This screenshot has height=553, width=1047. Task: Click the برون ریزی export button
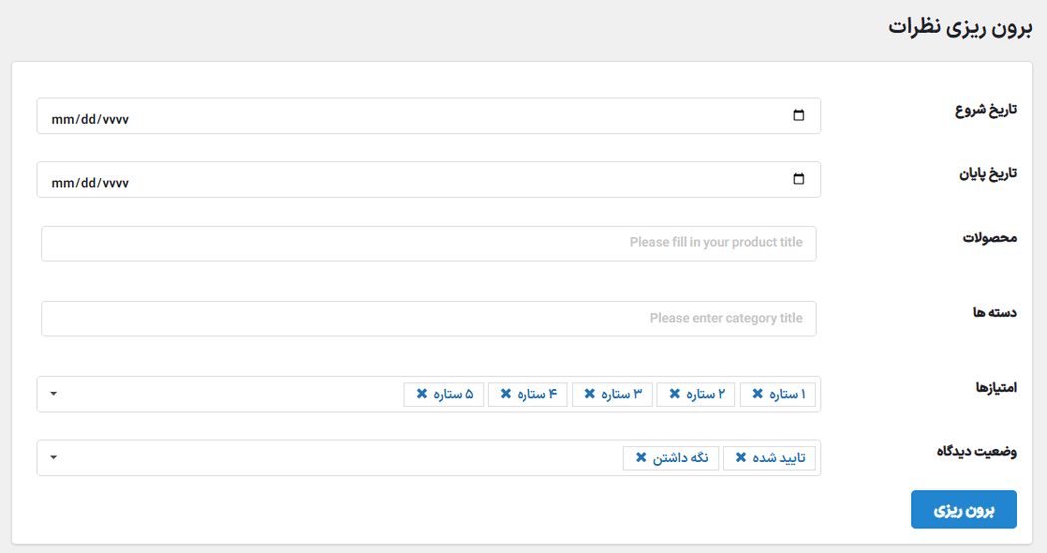tap(963, 510)
